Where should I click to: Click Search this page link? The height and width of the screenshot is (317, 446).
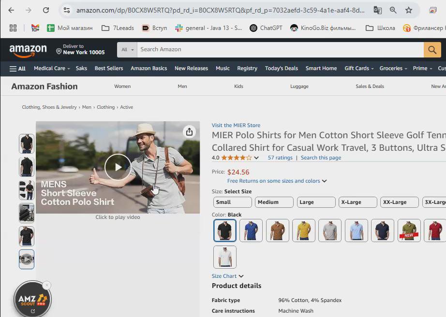pyautogui.click(x=321, y=158)
